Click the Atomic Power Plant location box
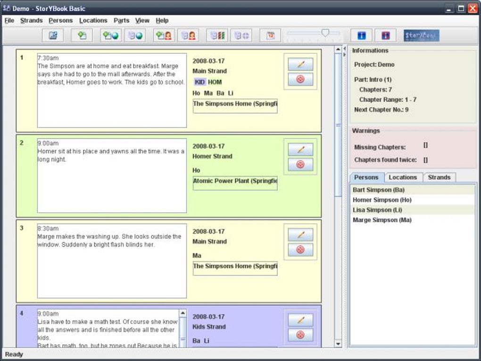This screenshot has height=361, width=481. 235,183
